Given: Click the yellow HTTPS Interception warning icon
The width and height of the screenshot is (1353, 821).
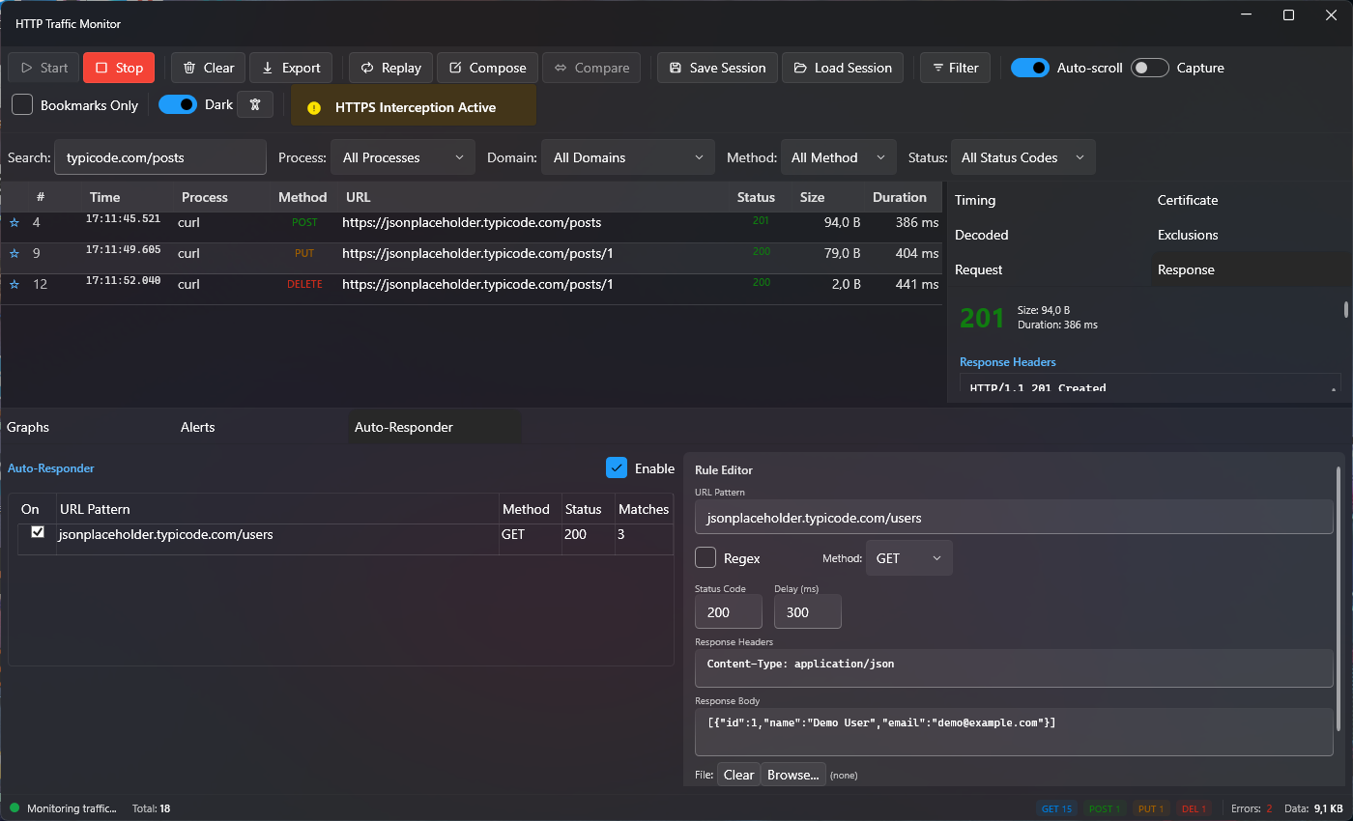Looking at the screenshot, I should [313, 108].
